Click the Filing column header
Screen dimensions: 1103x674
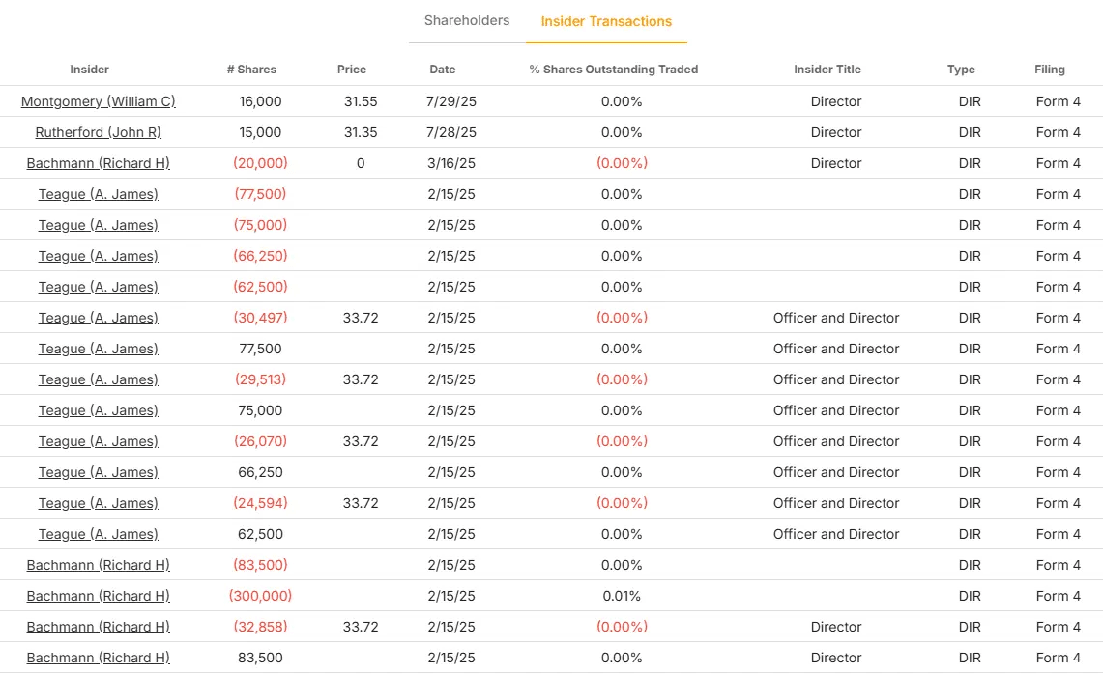coord(1050,70)
